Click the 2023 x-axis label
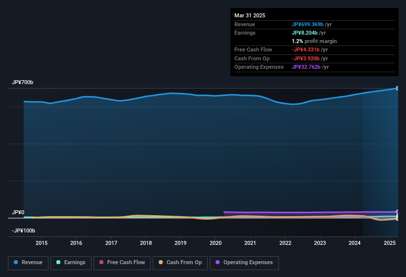The width and height of the screenshot is (406, 277). pos(320,243)
